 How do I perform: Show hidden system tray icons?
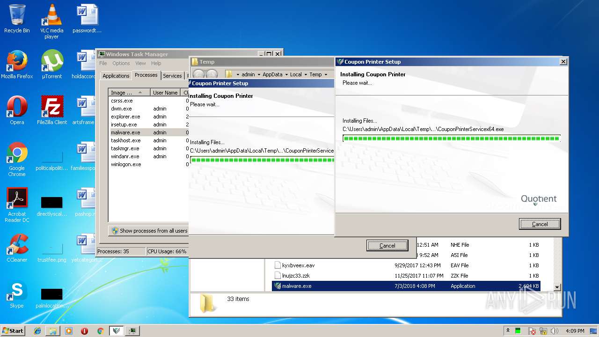tap(508, 331)
